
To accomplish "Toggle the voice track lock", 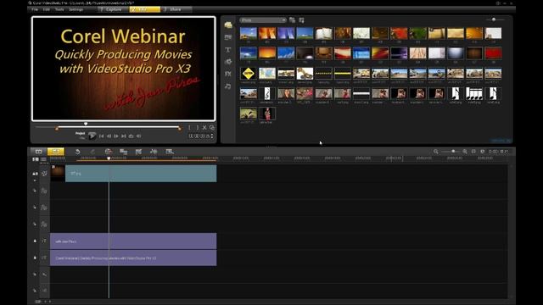I will click(35, 274).
